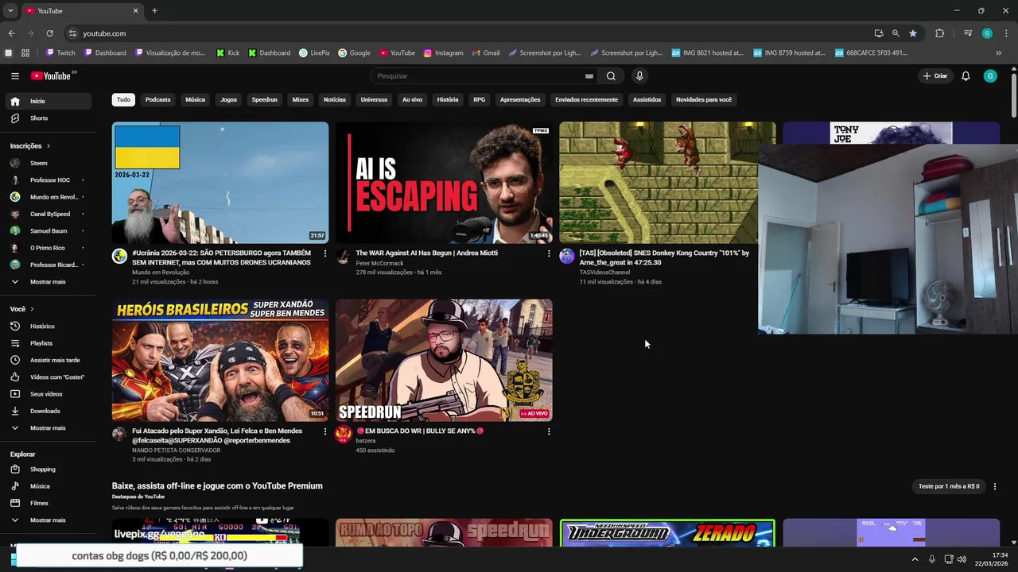Click Teste por 1 mês button
Viewport: 1018px width, 572px height.
pos(949,486)
